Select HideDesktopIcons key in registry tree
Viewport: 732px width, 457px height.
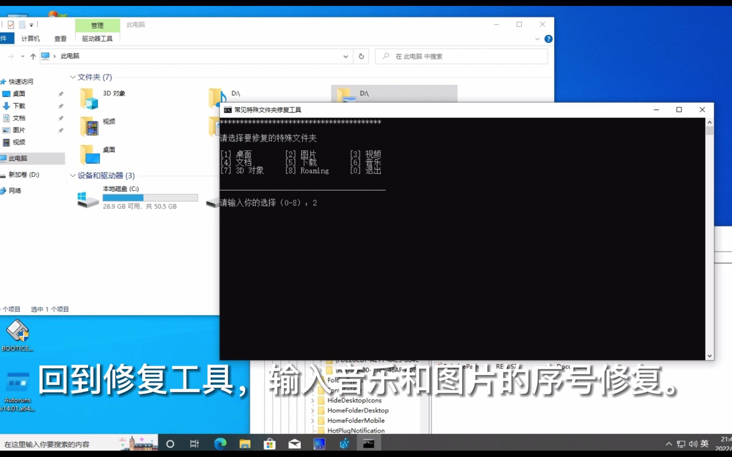pos(354,400)
